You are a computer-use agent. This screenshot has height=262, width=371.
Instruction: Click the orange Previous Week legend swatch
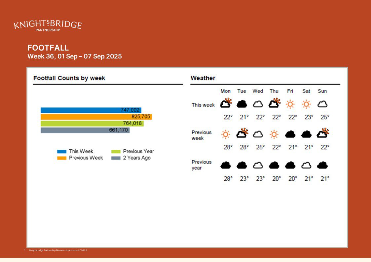(x=62, y=158)
